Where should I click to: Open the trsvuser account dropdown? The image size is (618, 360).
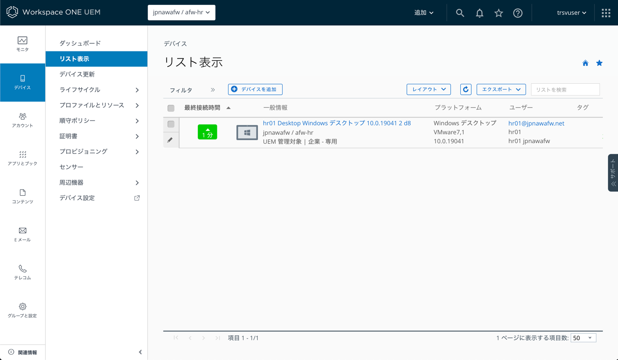pyautogui.click(x=571, y=13)
